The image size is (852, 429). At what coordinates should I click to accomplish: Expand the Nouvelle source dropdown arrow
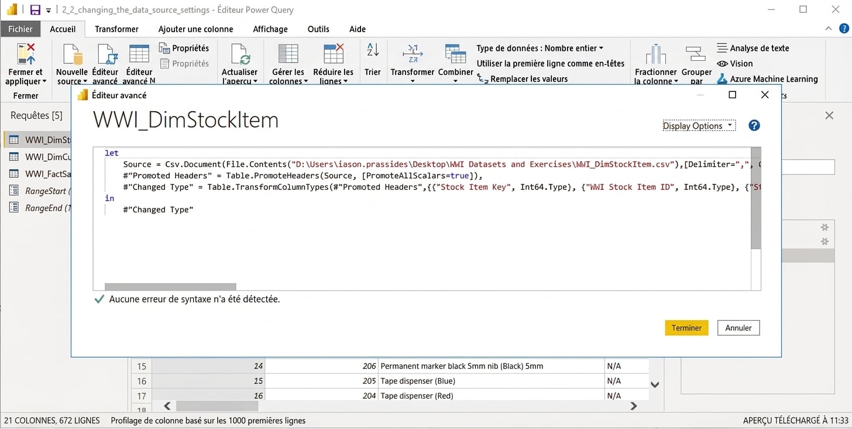(85, 82)
